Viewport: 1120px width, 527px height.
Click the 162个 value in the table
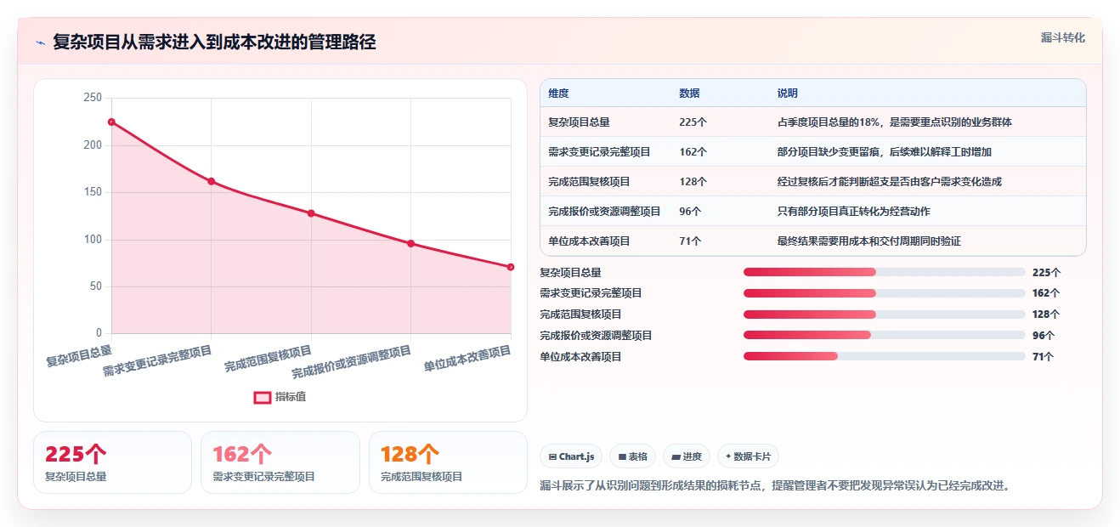point(693,152)
